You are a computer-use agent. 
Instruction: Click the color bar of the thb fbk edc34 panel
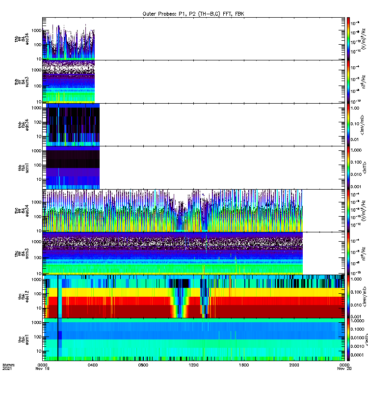(348, 125)
